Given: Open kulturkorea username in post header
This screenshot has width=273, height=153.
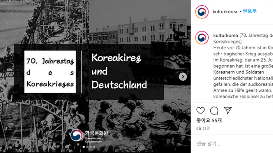Looking at the screenshot, I should [225, 12].
